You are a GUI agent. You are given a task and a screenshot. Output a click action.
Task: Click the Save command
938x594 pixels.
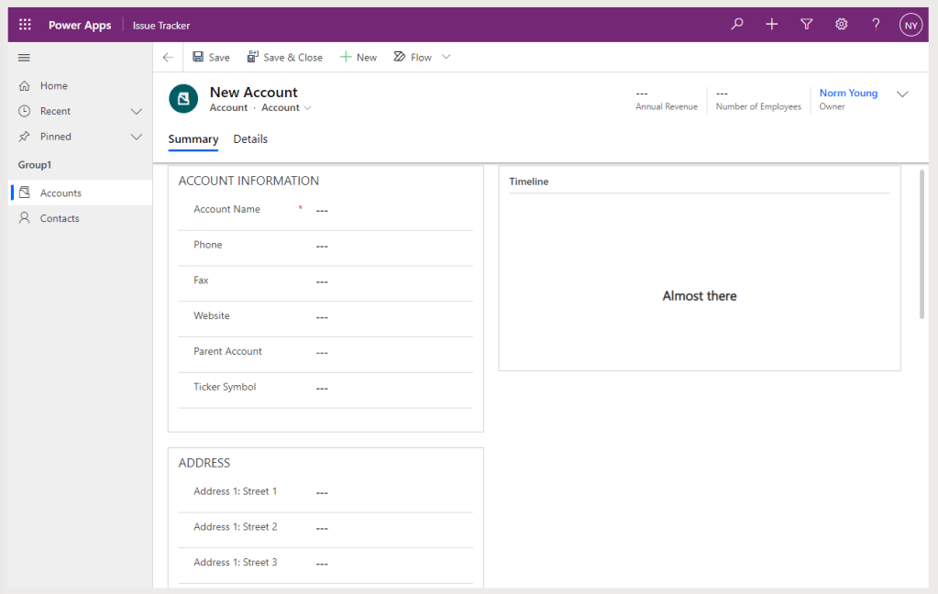pos(210,57)
